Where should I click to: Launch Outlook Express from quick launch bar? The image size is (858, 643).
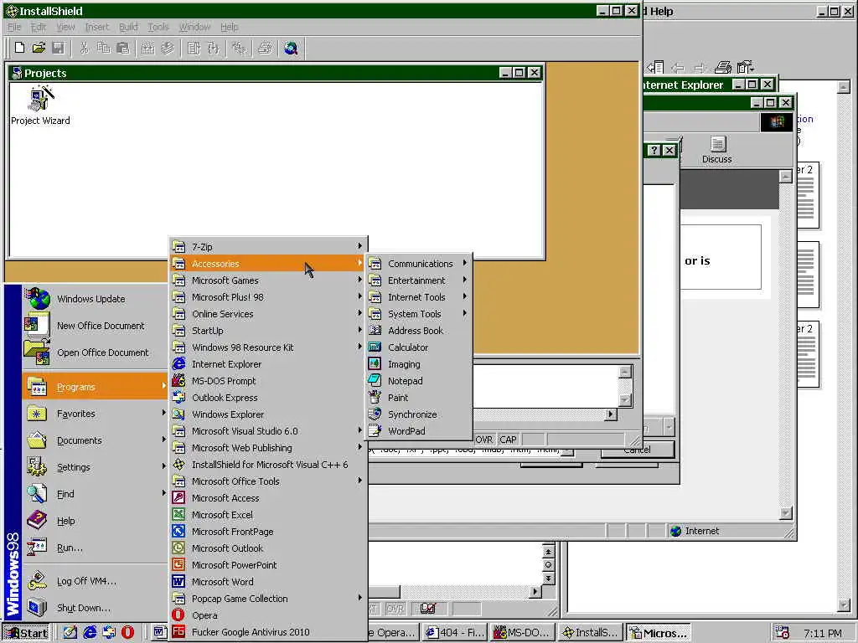point(108,633)
